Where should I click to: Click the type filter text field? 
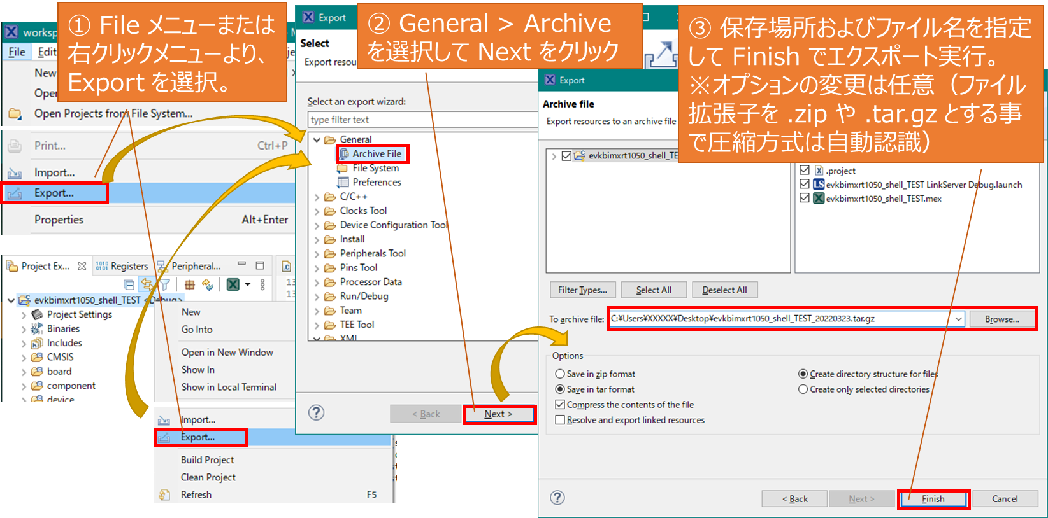tap(420, 120)
